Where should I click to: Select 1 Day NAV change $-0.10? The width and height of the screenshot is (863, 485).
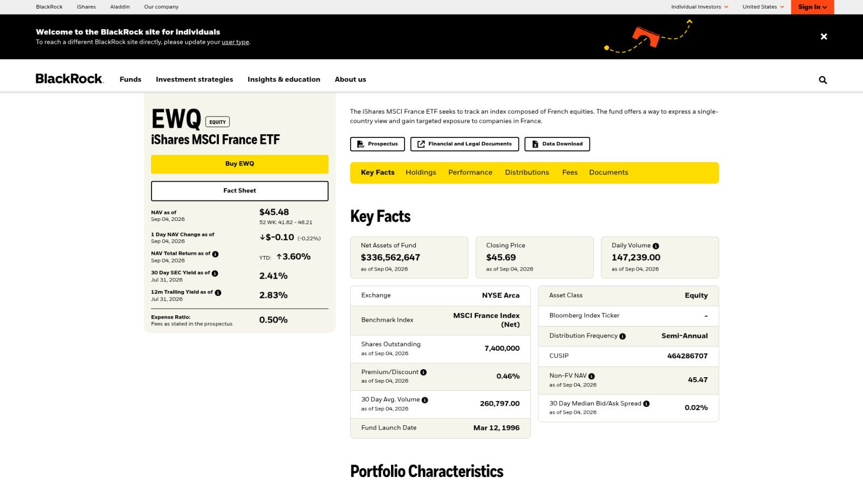pos(277,237)
